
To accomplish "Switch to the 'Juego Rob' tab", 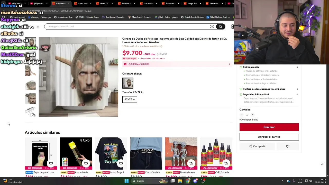I will pos(192,4).
